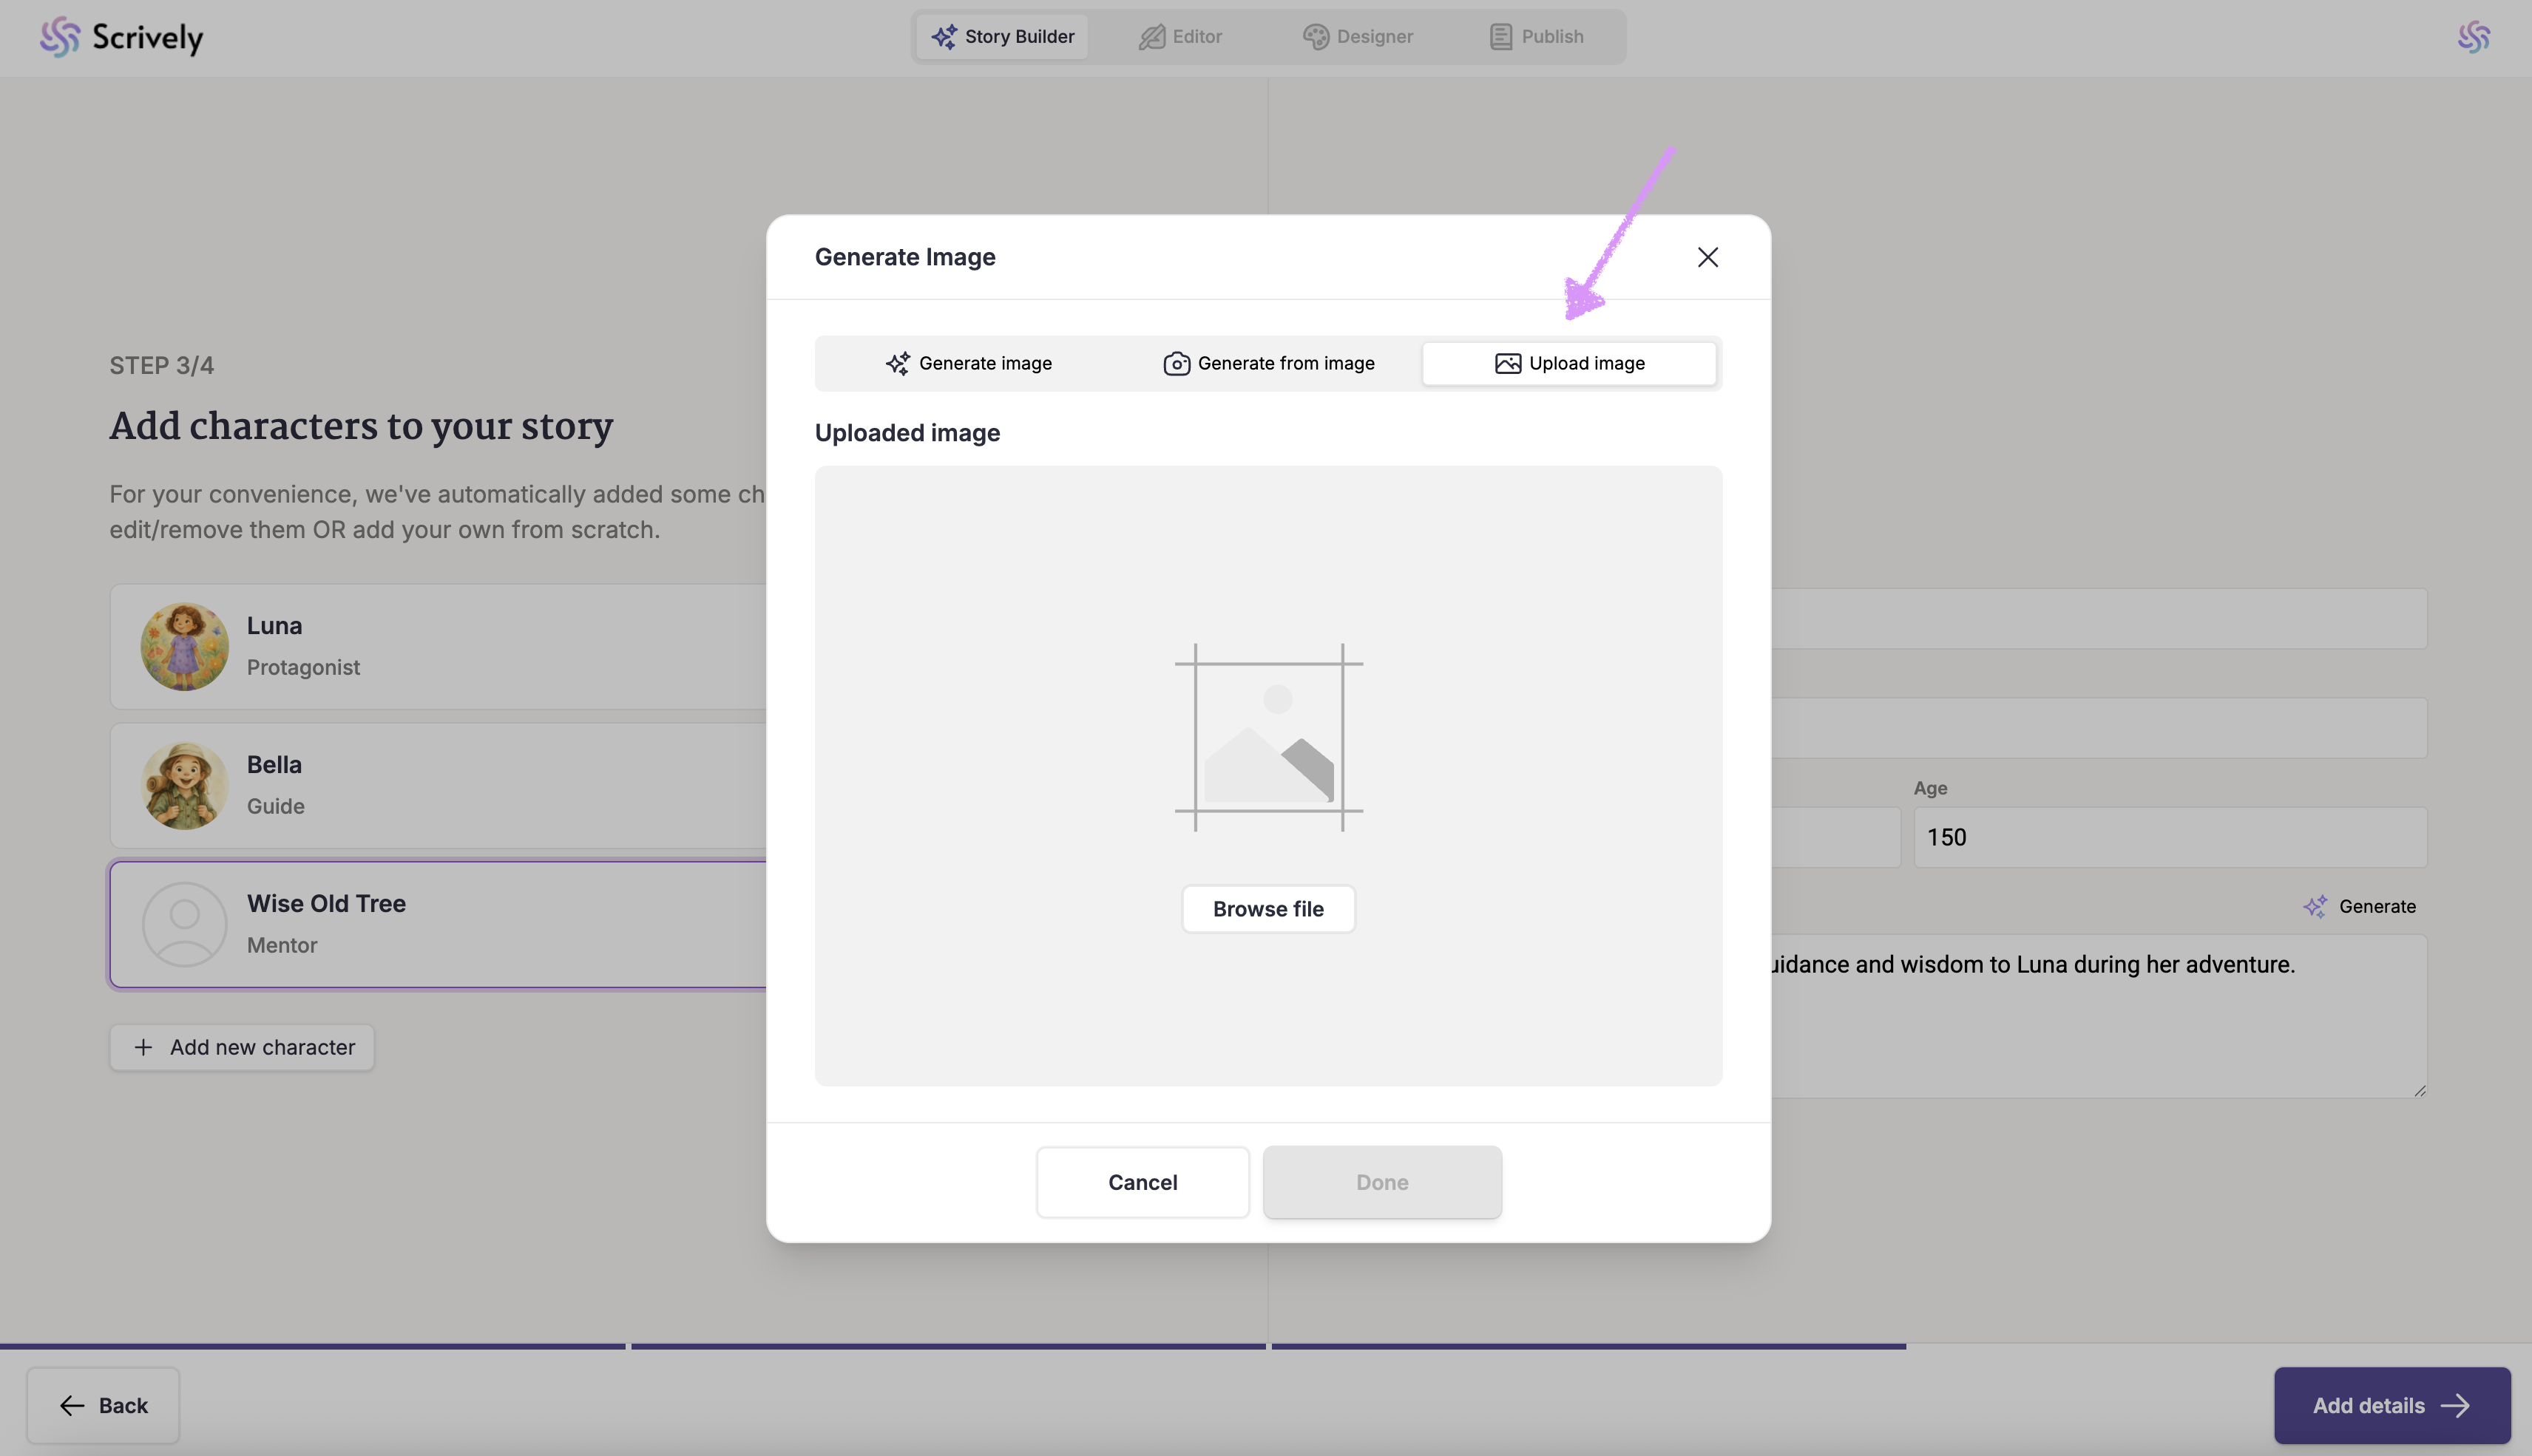Open the Designer section
The width and height of the screenshot is (2532, 1456).
coord(1356,37)
